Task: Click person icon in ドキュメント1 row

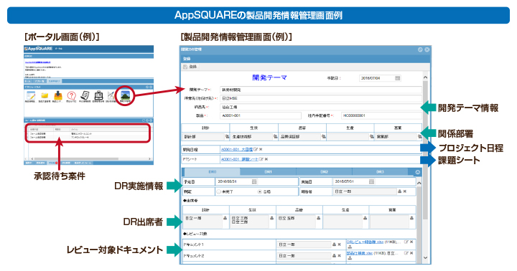Action: (x=334, y=244)
